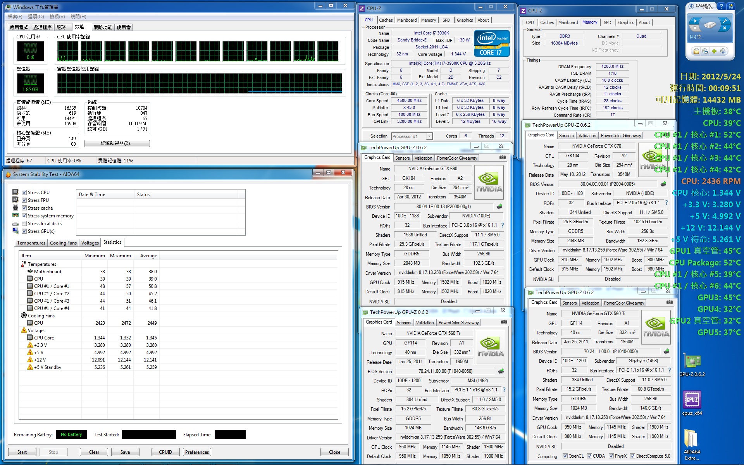The width and height of the screenshot is (744, 465).
Task: Mount image with Daemon Tools play button
Action: pos(695,21)
